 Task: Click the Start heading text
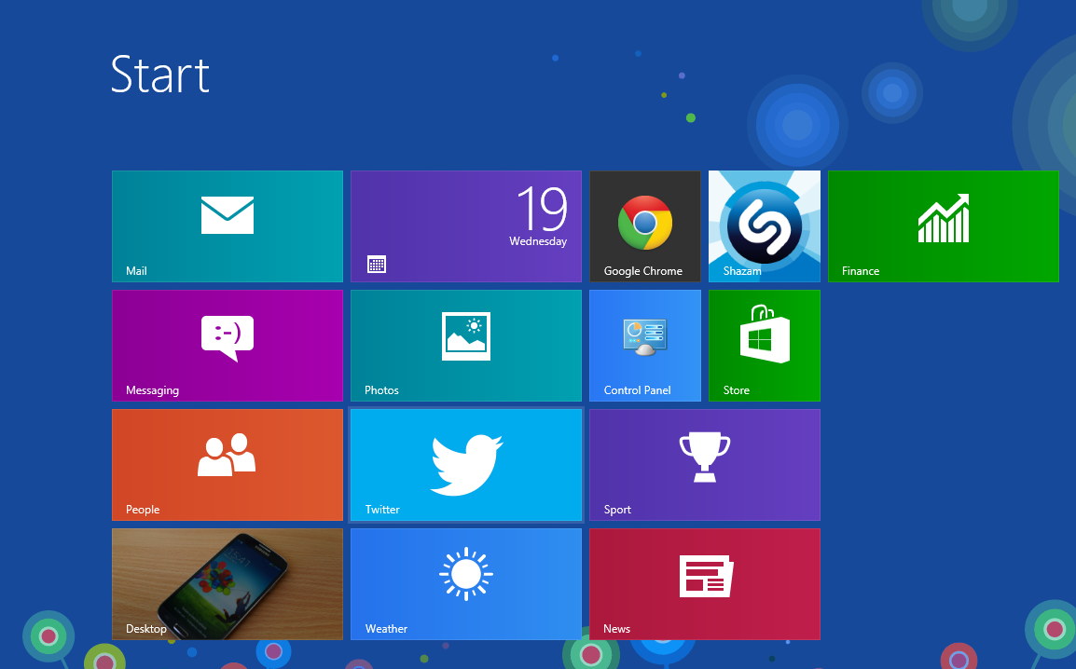tap(159, 75)
